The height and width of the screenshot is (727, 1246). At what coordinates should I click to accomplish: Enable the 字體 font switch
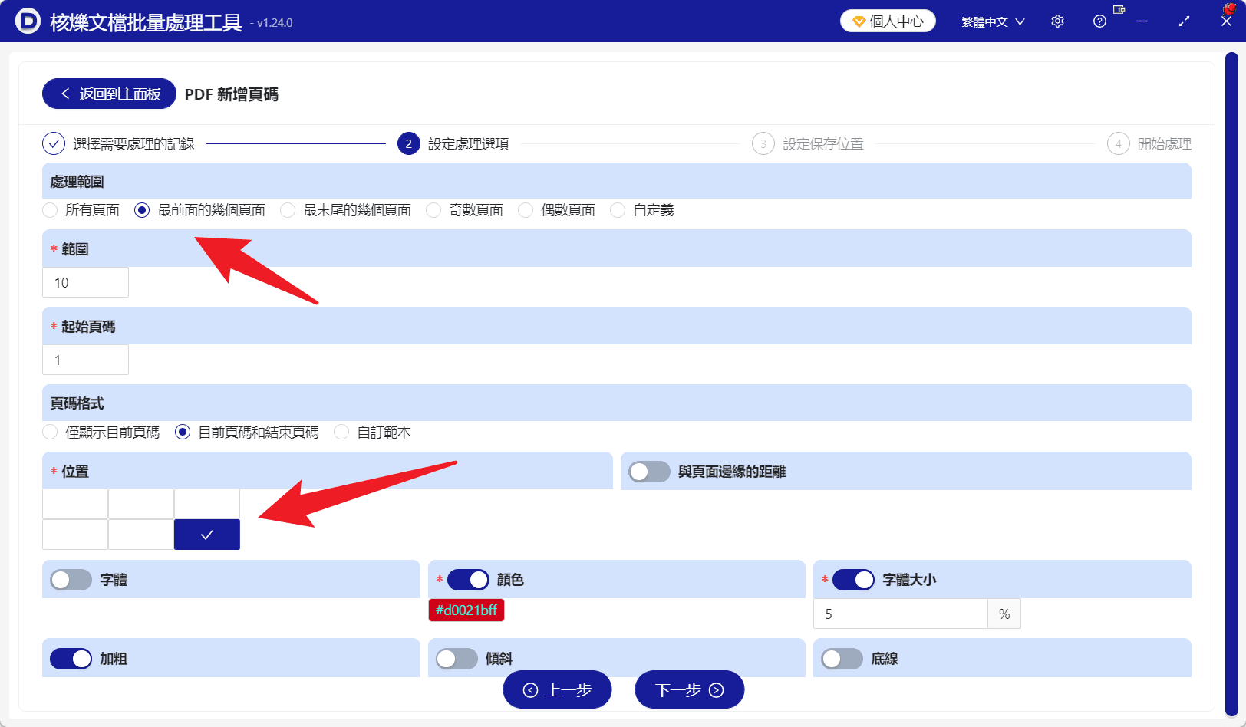(71, 580)
